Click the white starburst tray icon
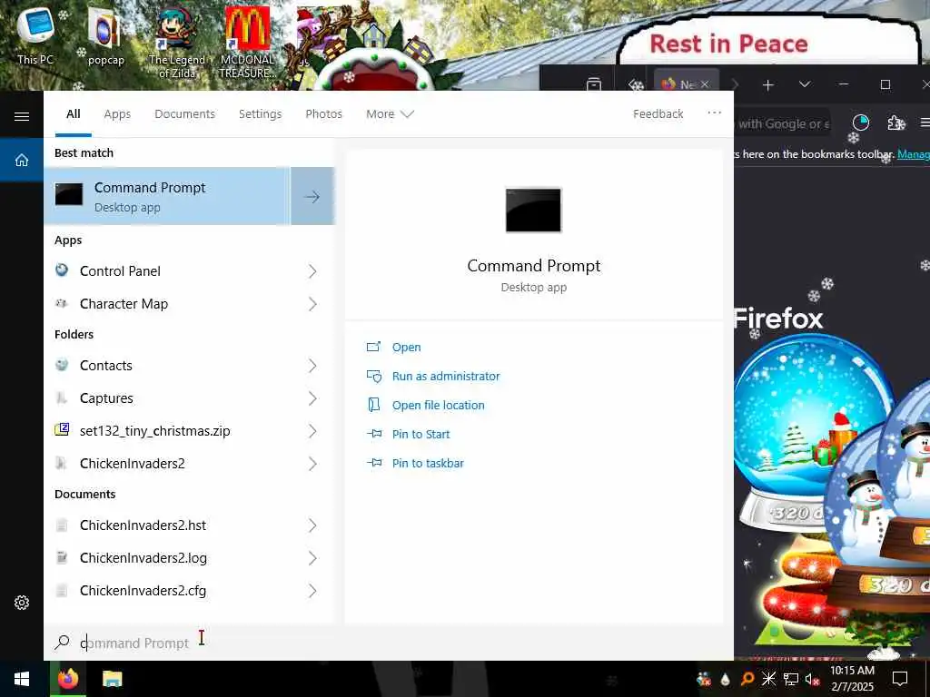The image size is (930, 697). tap(768, 679)
